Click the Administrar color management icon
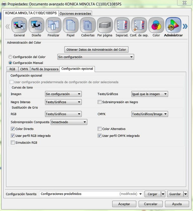 tap(173, 25)
